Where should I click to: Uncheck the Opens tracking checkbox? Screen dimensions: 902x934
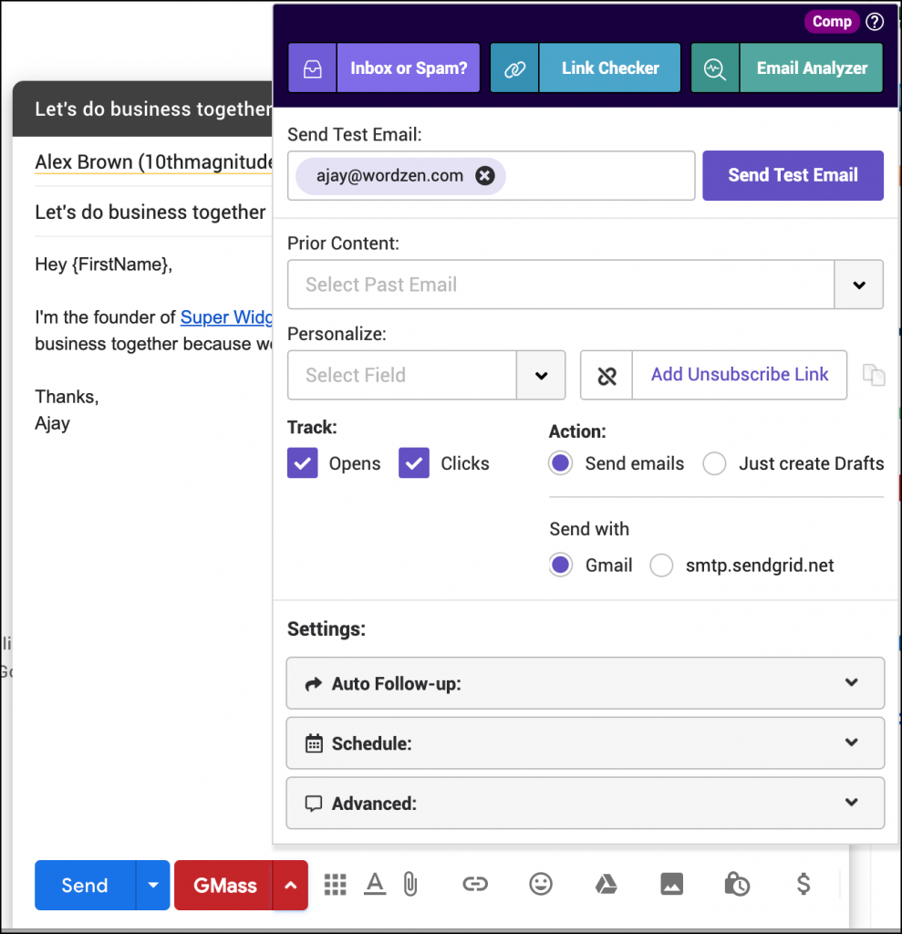point(303,463)
